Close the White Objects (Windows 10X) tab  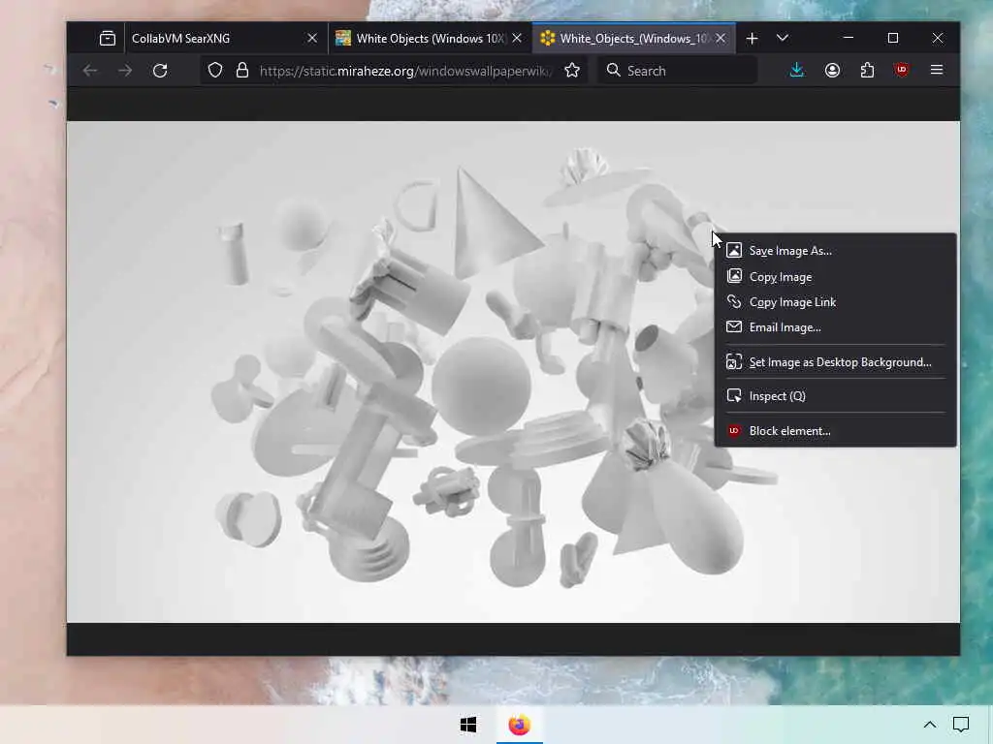coord(518,39)
